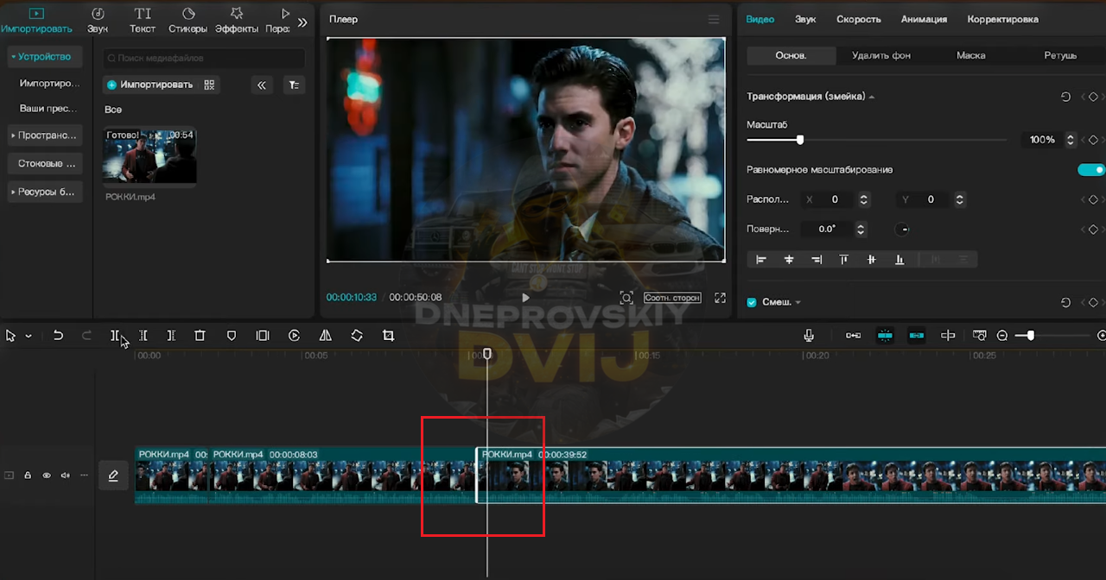Toggle main track magnet linking

click(853, 336)
